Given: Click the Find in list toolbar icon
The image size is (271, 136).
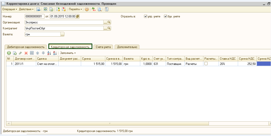Looking at the screenshot, I should tap(38, 9).
